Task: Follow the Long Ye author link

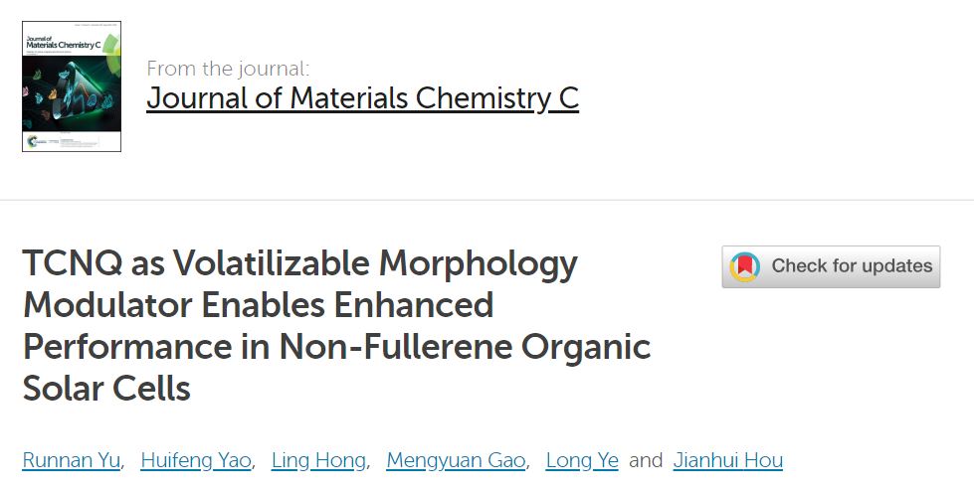Action: (x=582, y=460)
